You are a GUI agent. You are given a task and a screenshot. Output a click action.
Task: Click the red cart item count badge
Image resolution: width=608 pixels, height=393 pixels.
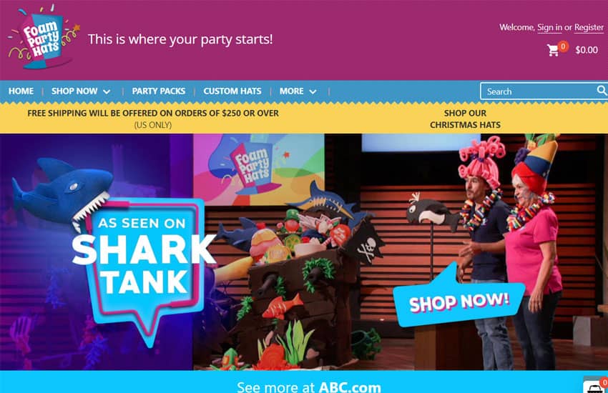pyautogui.click(x=563, y=46)
